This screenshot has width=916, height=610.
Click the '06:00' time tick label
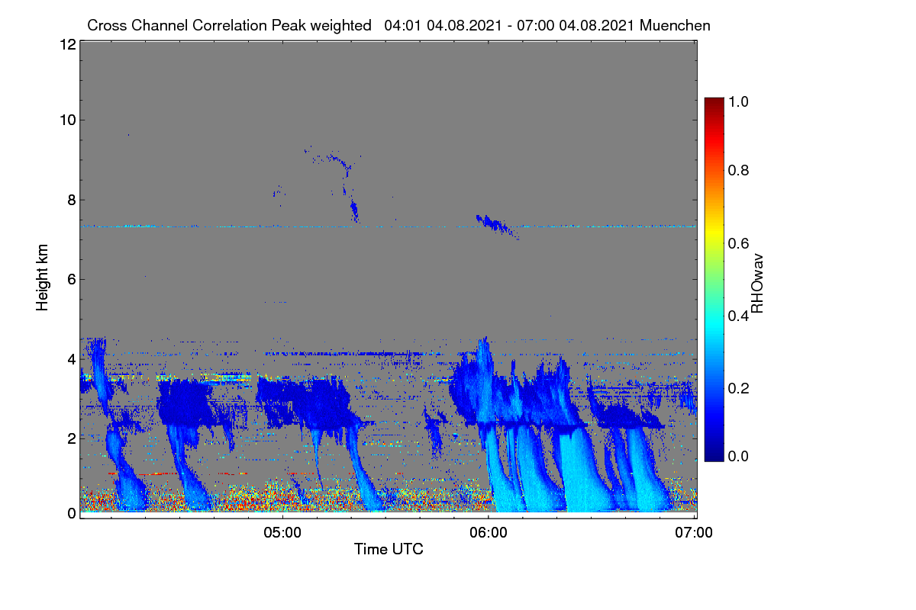pos(489,532)
